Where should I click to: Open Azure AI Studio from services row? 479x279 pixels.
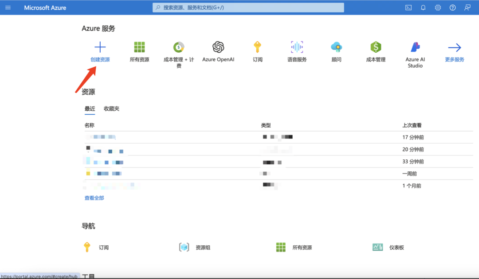click(x=415, y=47)
